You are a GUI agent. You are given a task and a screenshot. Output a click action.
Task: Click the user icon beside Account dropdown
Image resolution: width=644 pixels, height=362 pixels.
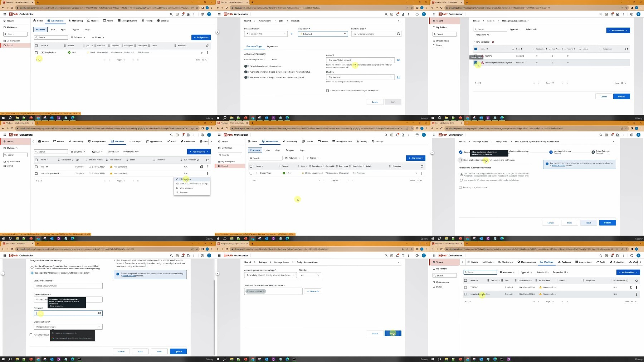[399, 60]
